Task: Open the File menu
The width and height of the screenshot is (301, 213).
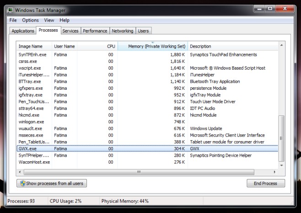Action: 13,20
